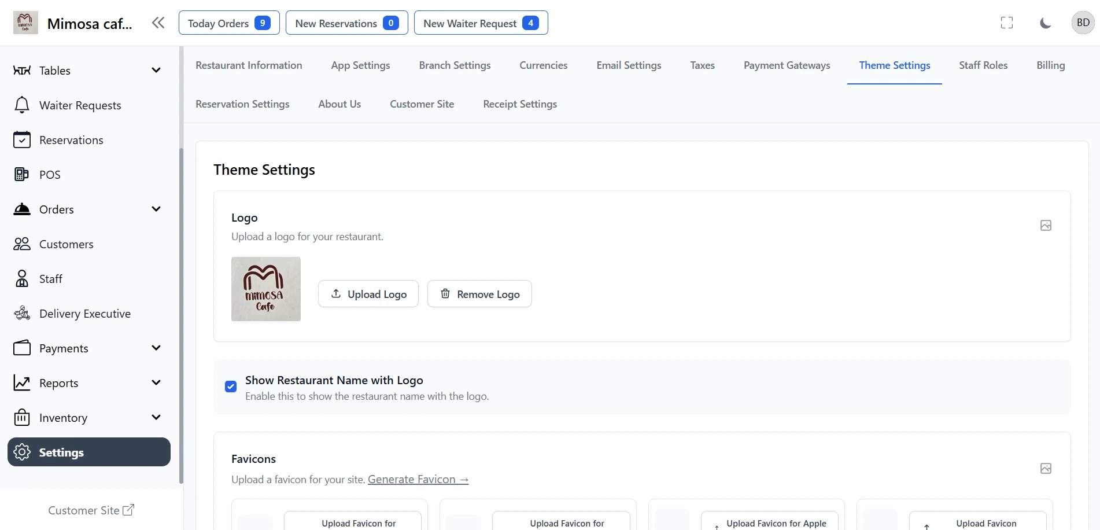Disable Show Restaurant Name with Logo

(230, 386)
